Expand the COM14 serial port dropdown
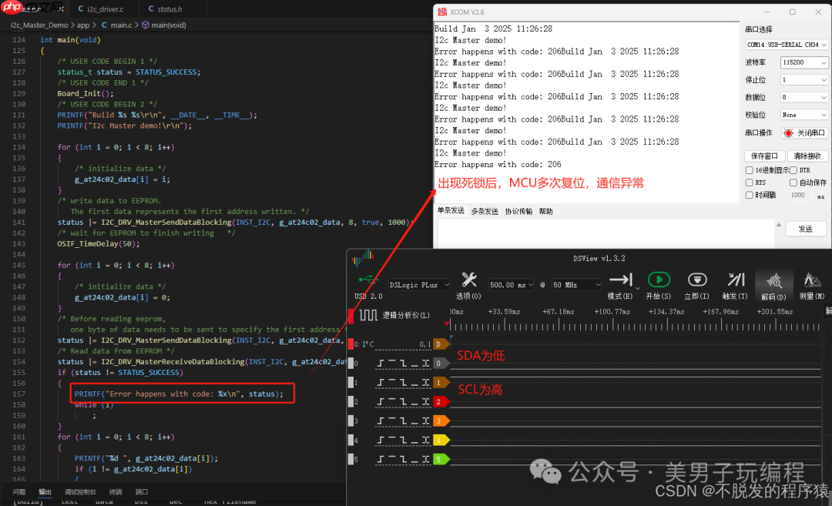 (x=787, y=45)
